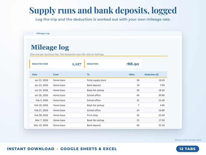Select School office in Feb 3 row
Screen dimensions: 206x155
94,100
